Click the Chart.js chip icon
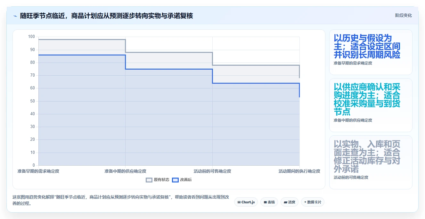 239,202
